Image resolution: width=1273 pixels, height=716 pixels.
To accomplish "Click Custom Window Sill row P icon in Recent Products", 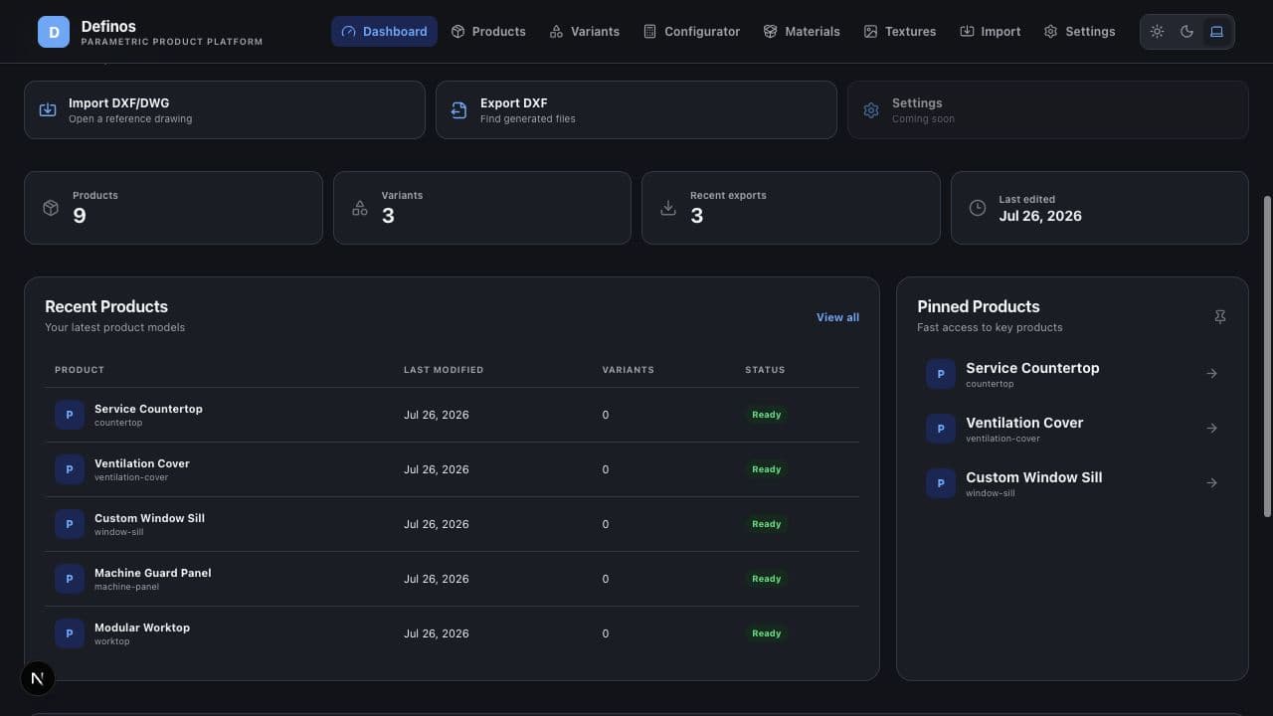I will 70,524.
